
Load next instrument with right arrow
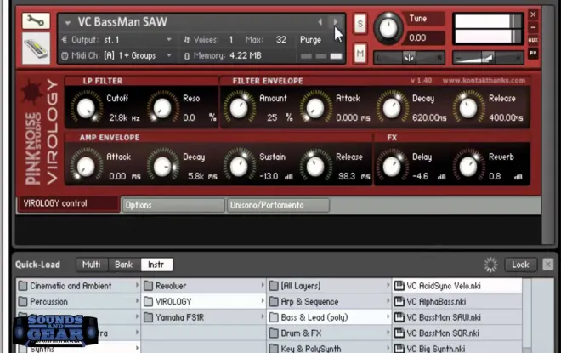pyautogui.click(x=336, y=22)
